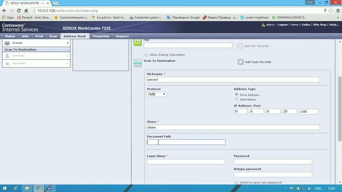The width and height of the screenshot is (342, 192).
Task: Open the Index link in header
Action: [306, 25]
